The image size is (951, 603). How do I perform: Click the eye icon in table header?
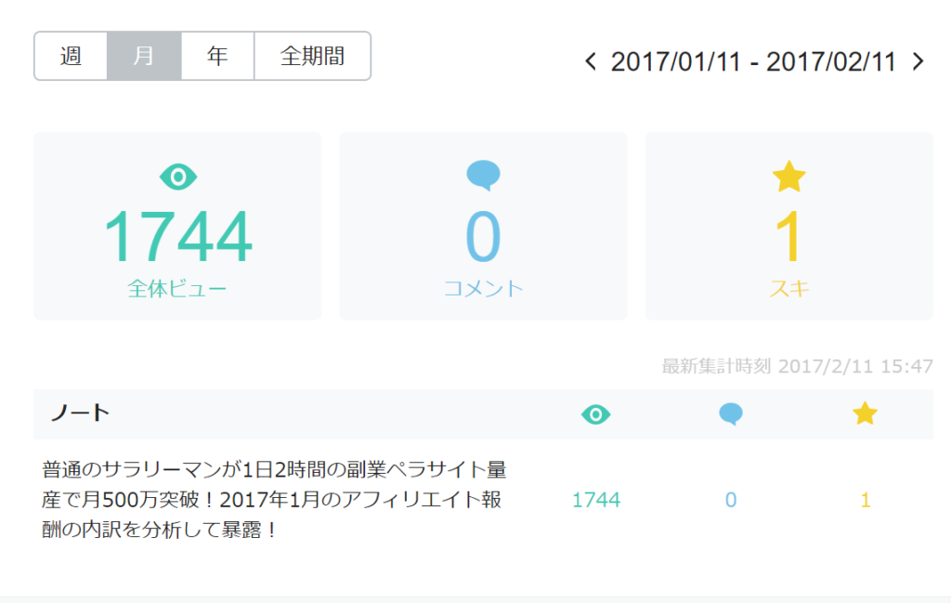[595, 414]
